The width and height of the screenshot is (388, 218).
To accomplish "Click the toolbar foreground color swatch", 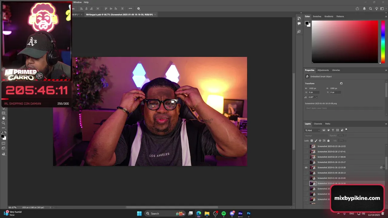I will click(2, 136).
